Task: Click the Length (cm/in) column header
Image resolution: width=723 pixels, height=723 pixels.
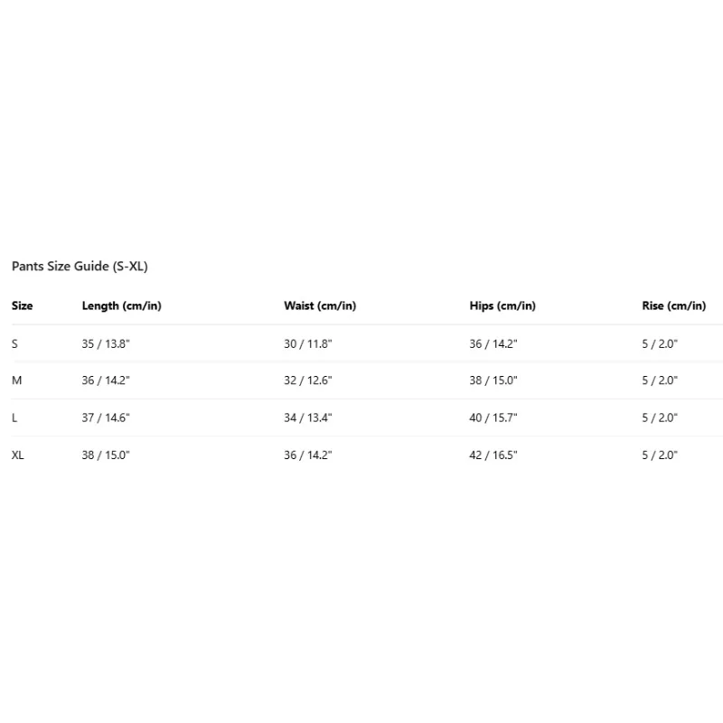Action: 121,305
